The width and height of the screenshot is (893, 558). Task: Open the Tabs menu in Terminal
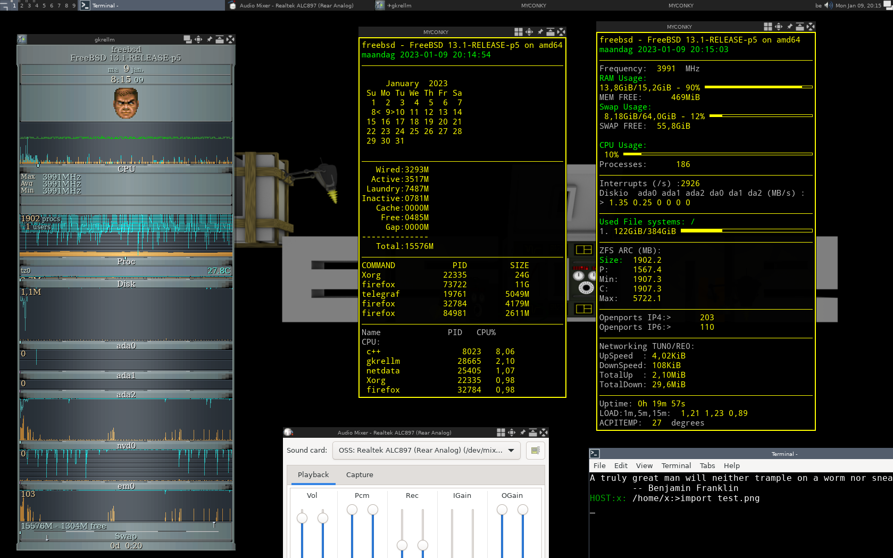[x=707, y=466]
